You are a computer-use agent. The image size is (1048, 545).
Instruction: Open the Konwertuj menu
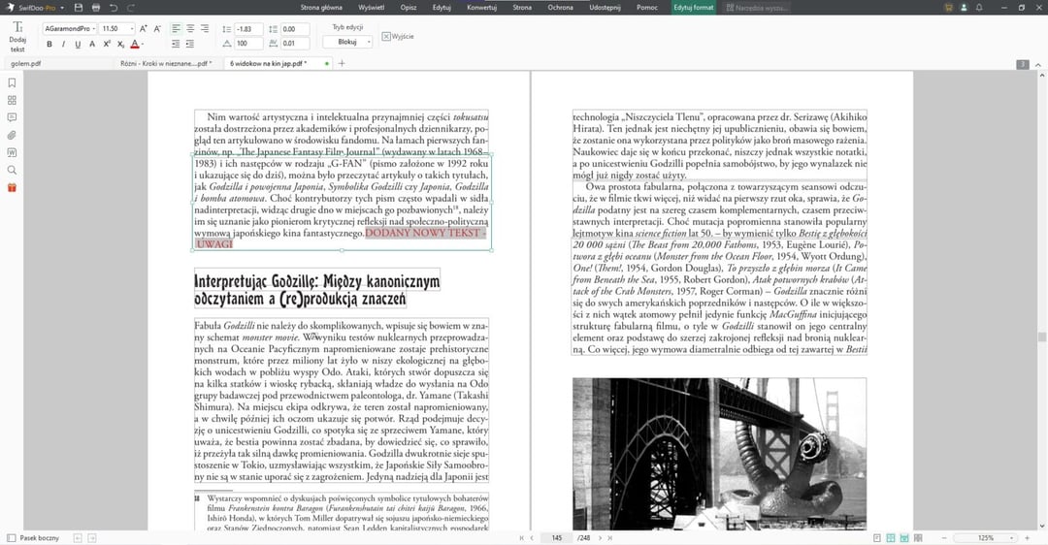[480, 8]
